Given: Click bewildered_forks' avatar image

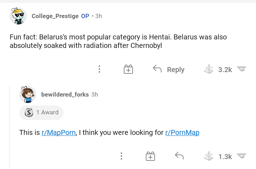Looking at the screenshot, I should (x=28, y=94).
